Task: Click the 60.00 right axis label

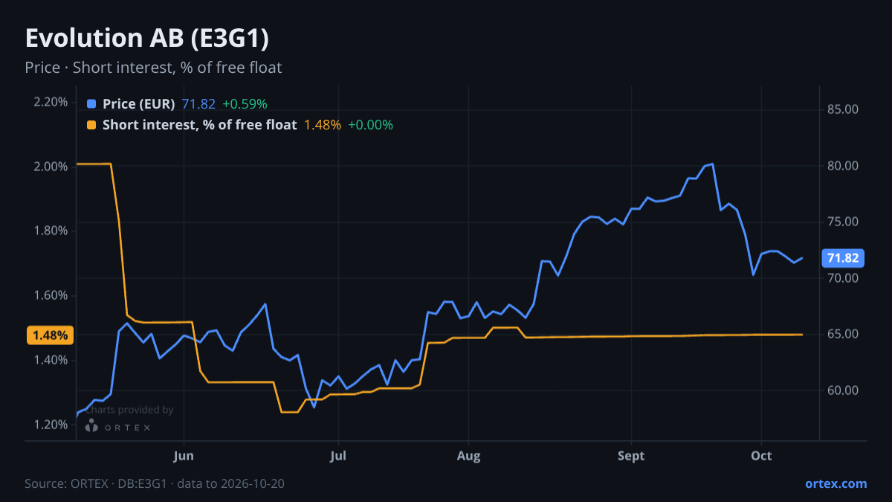Action: click(843, 390)
